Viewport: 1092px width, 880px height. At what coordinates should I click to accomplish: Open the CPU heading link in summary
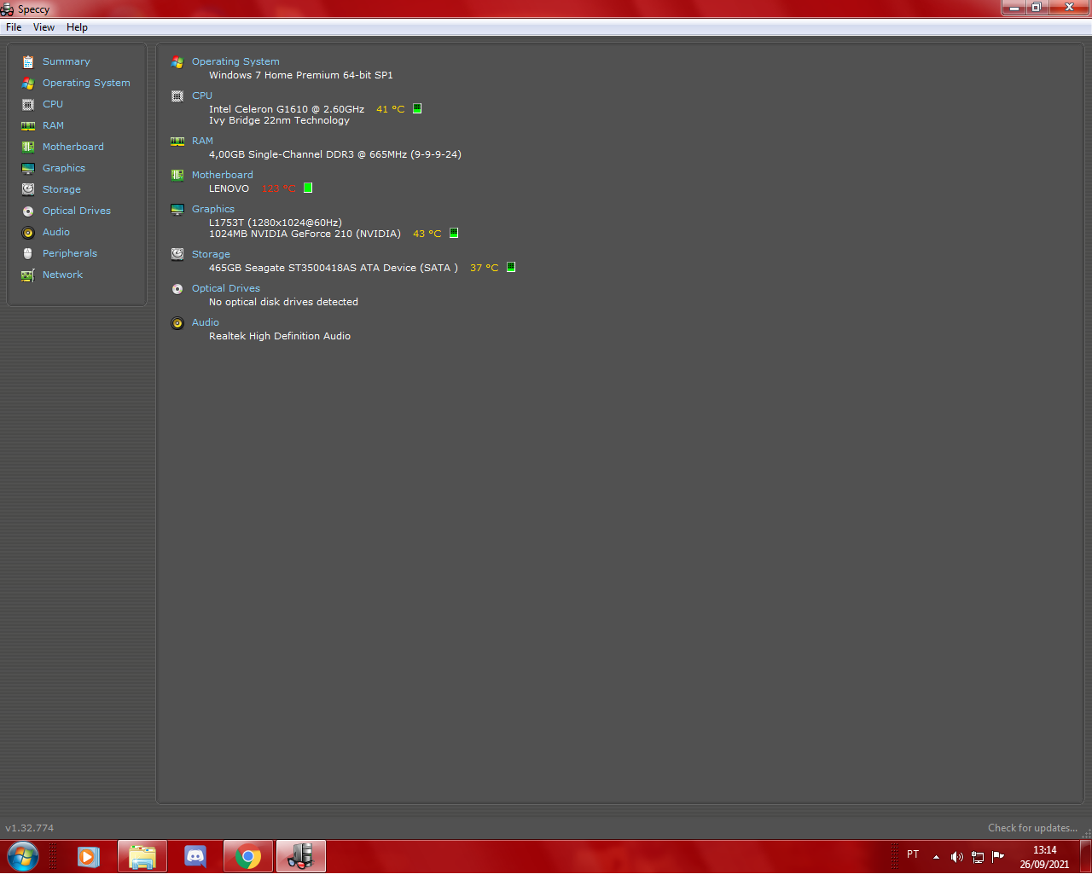[202, 96]
